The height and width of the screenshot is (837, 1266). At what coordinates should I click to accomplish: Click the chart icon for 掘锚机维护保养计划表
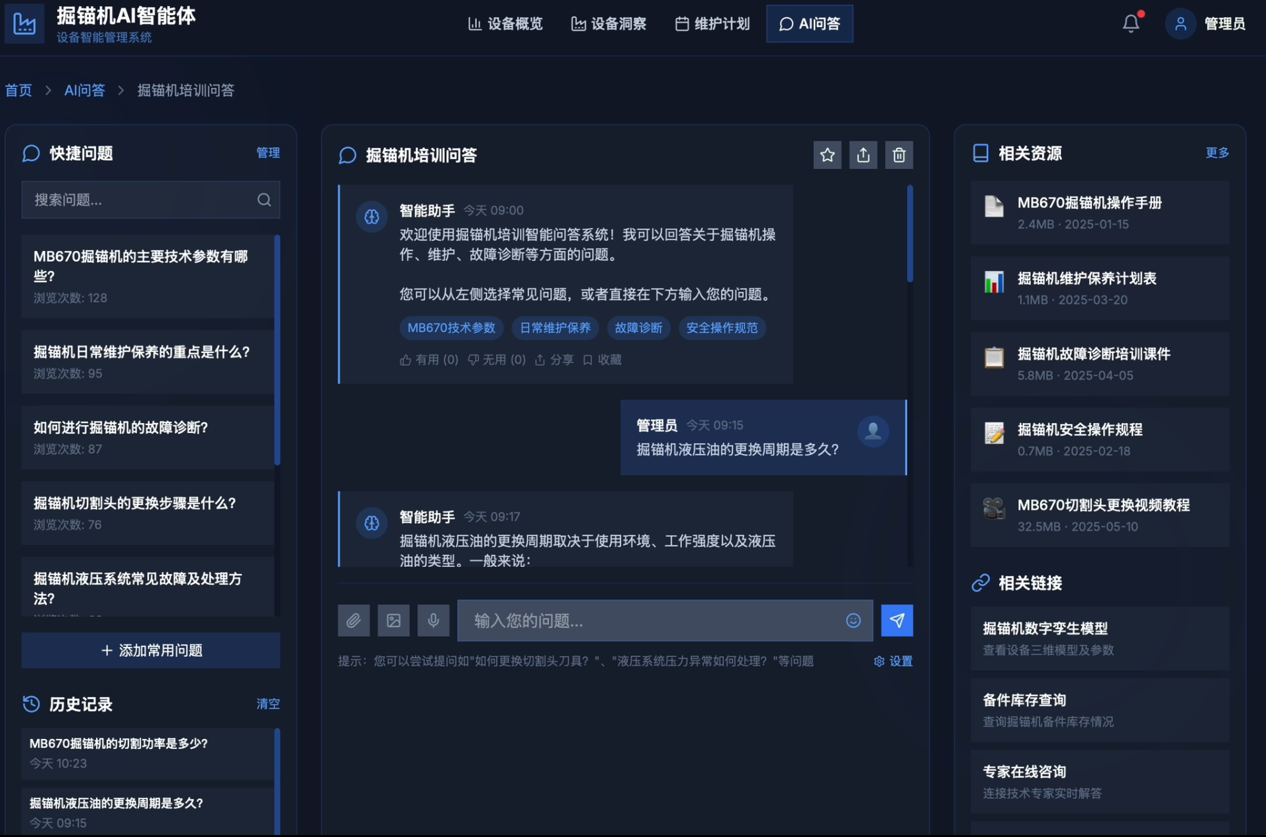(994, 282)
